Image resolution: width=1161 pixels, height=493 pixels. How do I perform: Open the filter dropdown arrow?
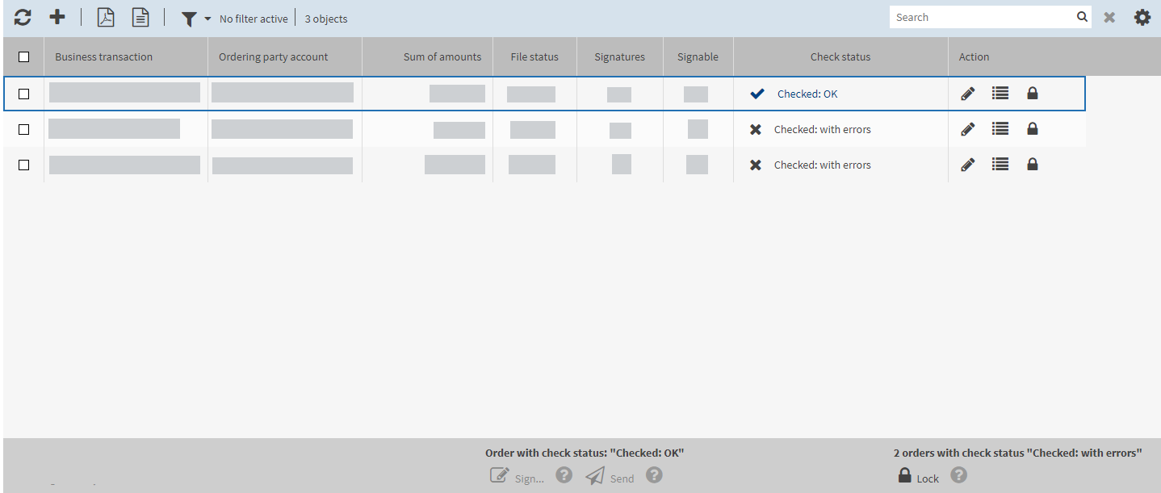coord(207,19)
